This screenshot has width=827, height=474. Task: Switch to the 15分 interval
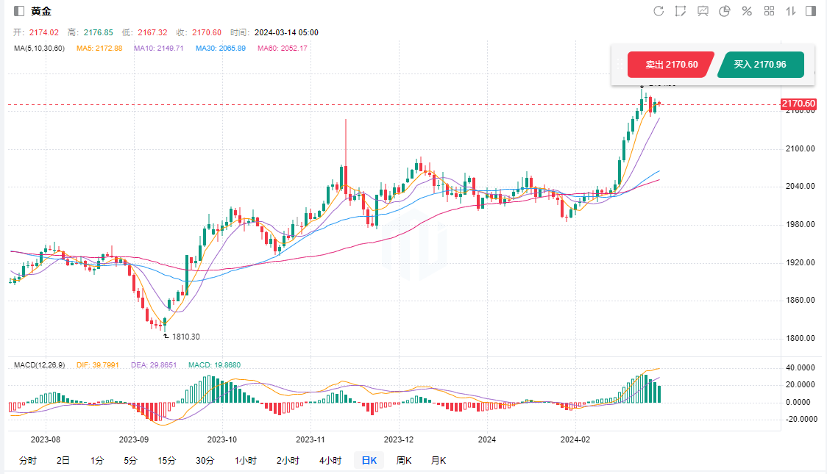click(x=166, y=461)
